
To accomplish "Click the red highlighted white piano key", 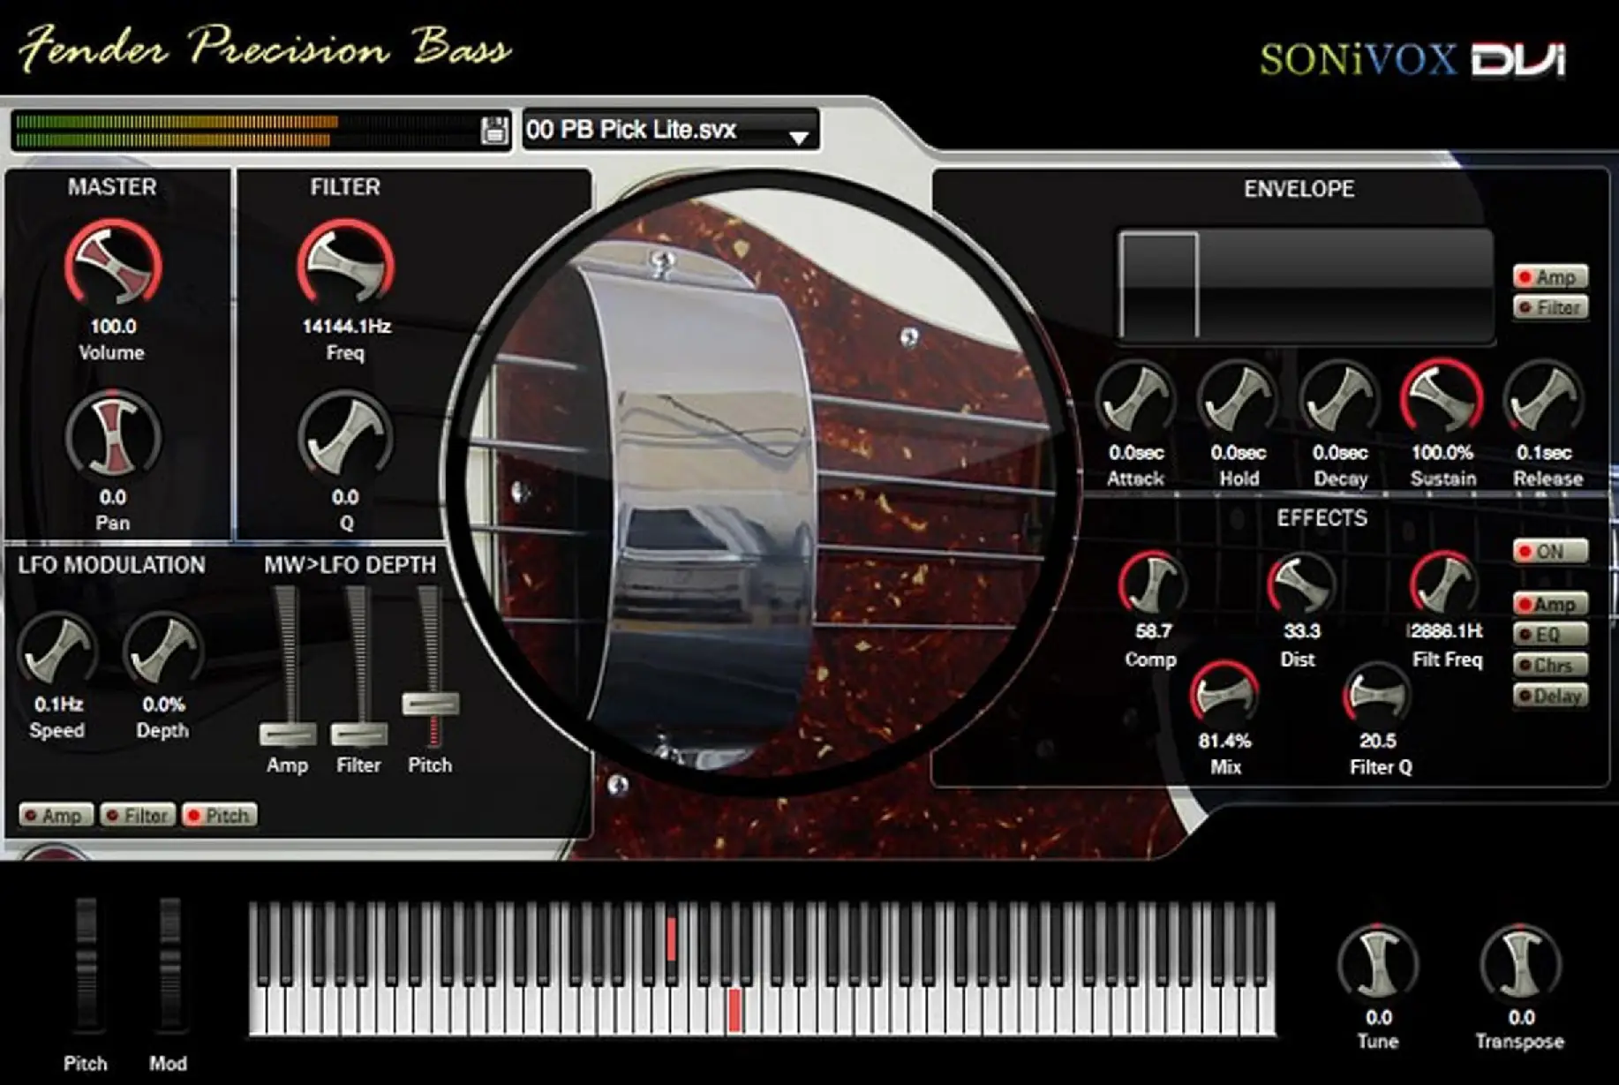I will point(734,1010).
